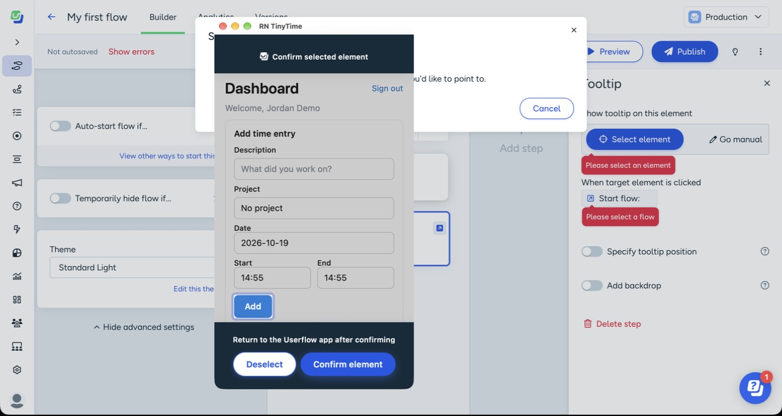Click the blue Add button in RN TinyTime
Screen dimensions: 782x416
253,307
